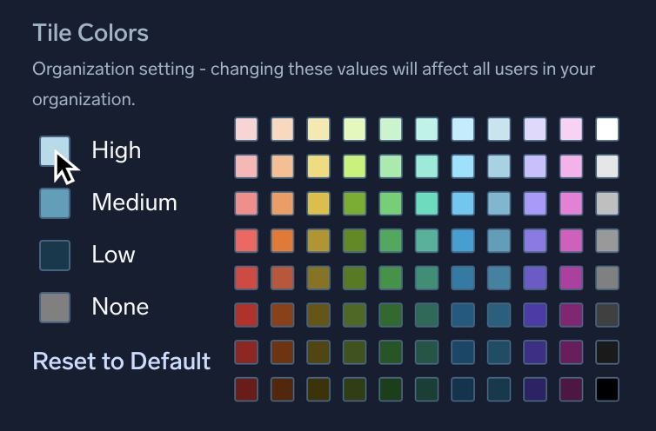Select the High tile color swatch
Viewport: 656px width, 431px height.
pyautogui.click(x=55, y=151)
